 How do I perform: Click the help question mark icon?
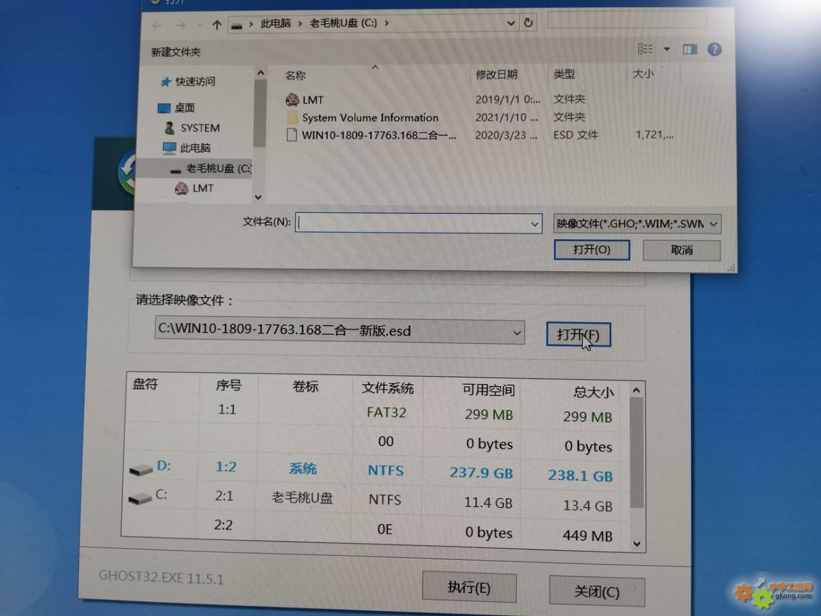(x=715, y=50)
